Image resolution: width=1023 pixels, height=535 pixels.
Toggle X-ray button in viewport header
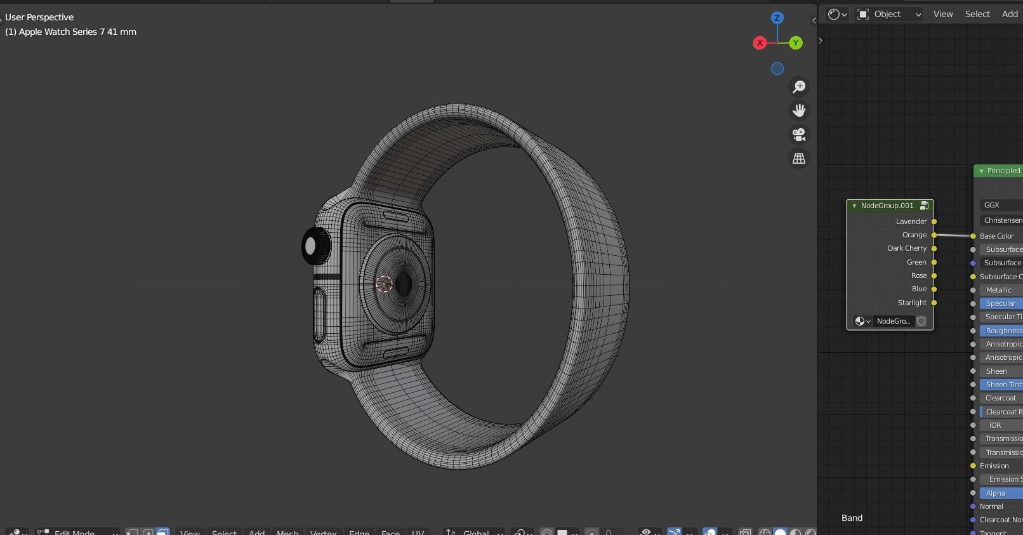(745, 532)
